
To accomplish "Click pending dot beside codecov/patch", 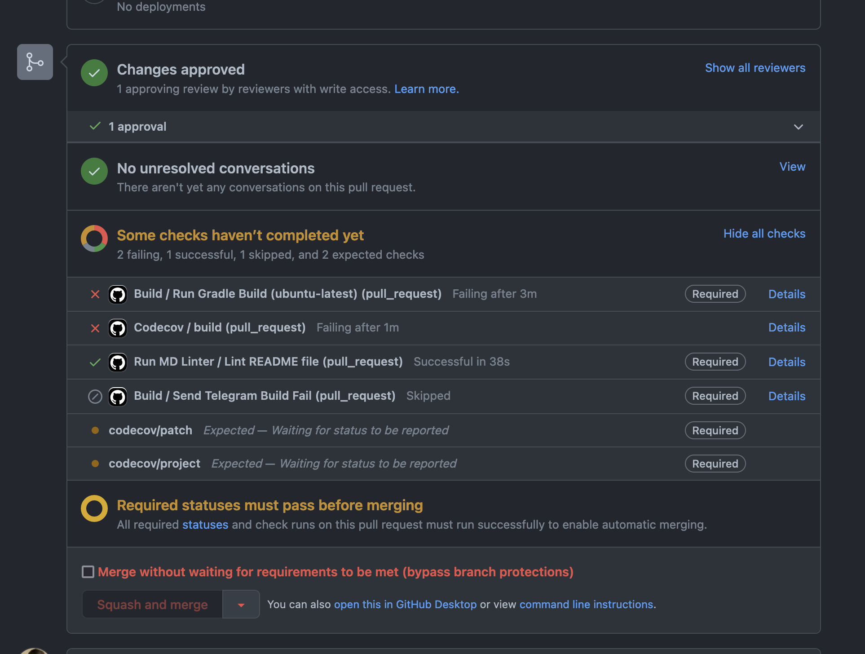I will [95, 430].
